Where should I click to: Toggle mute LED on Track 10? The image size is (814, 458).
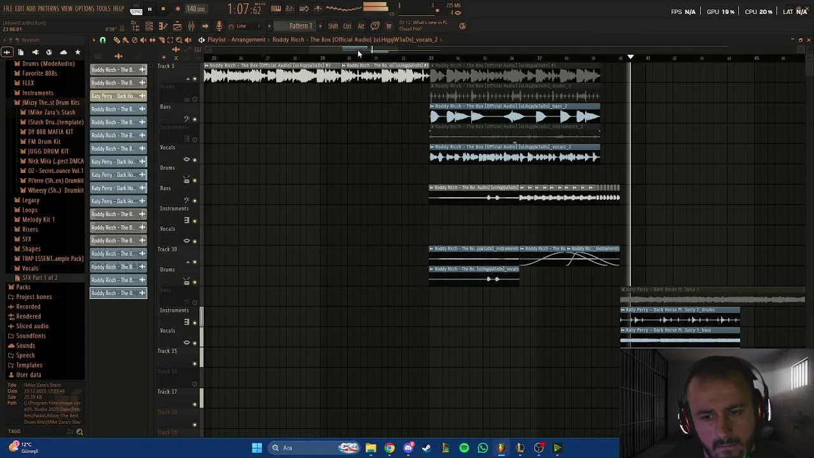(195, 262)
